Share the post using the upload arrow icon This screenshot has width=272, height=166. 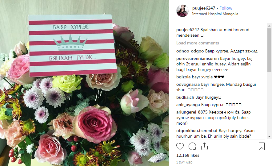204,146
